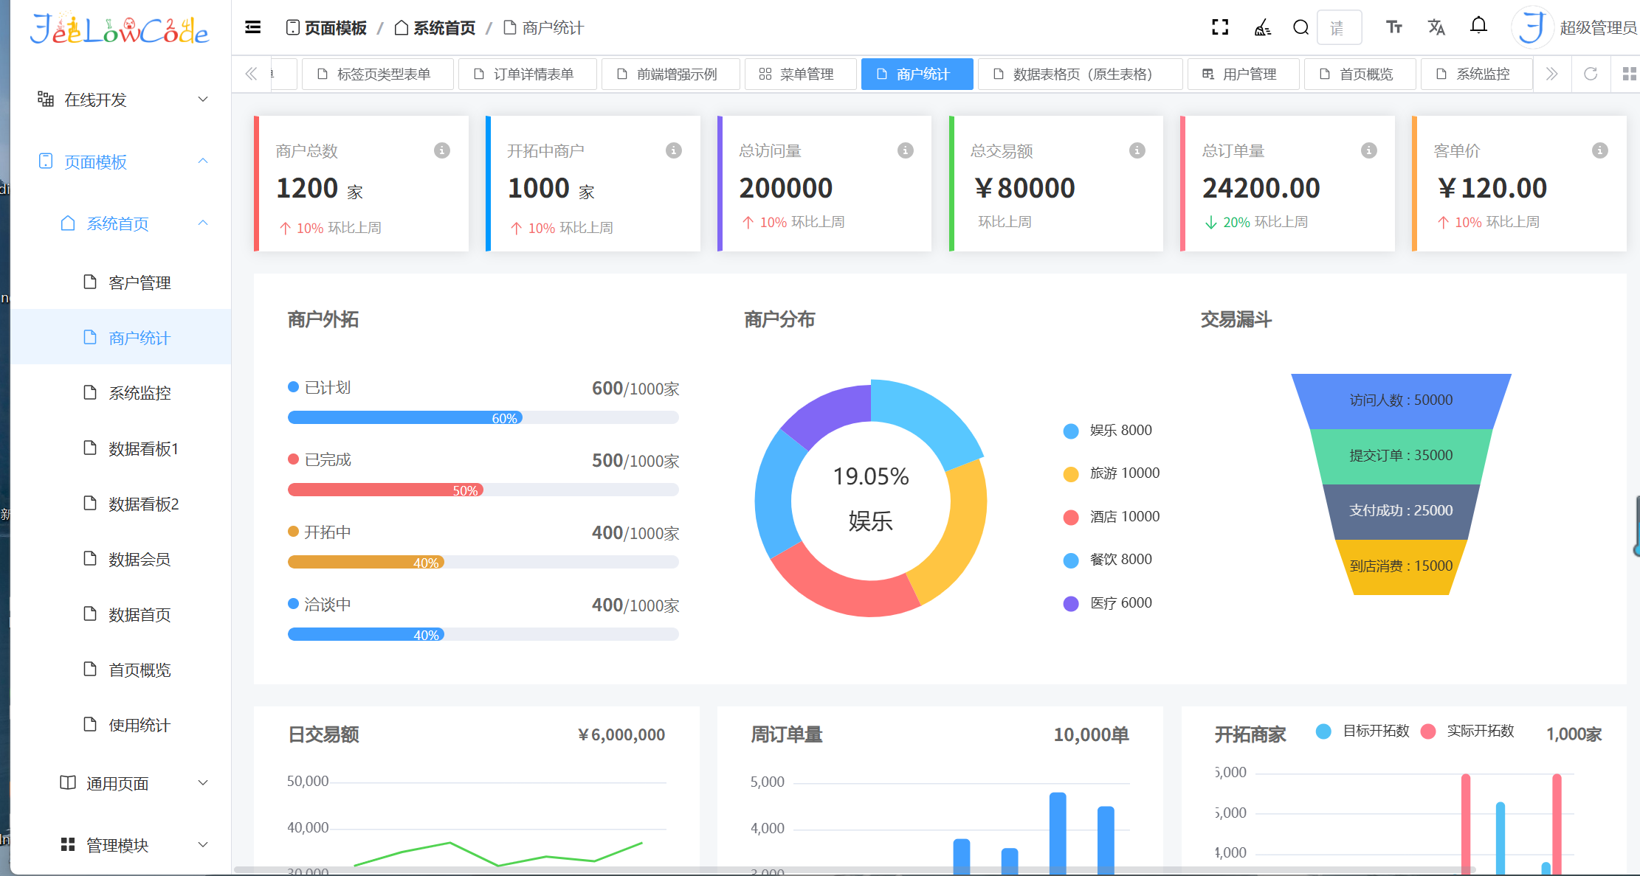This screenshot has height=876, width=1640.
Task: Click the user avatar logo
Action: (1532, 27)
